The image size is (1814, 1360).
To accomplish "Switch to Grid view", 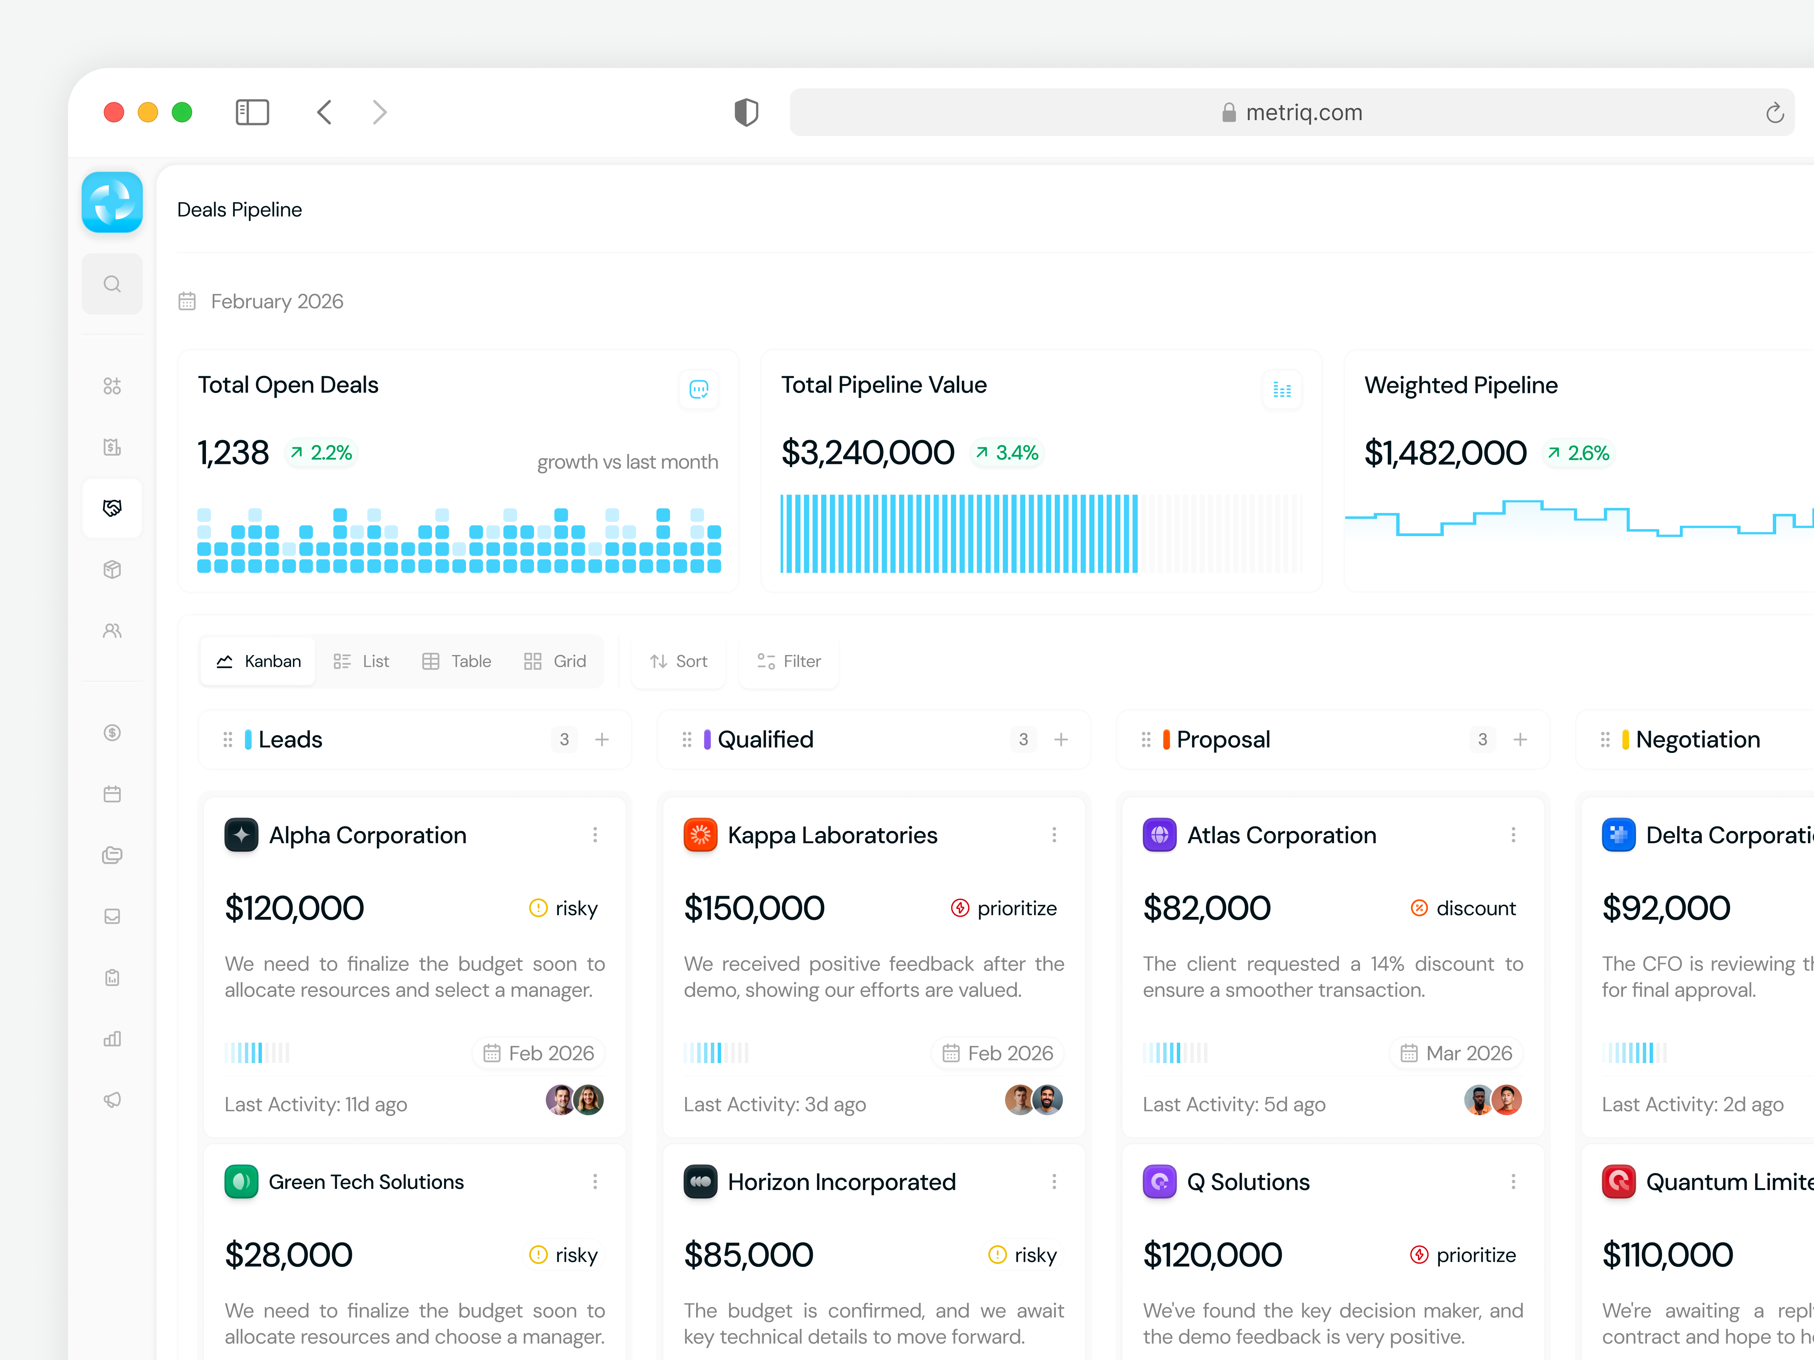I will point(555,661).
